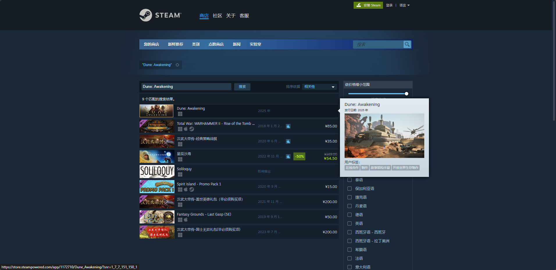
Task: Open the 相关性 sort dropdown
Action: 319,87
